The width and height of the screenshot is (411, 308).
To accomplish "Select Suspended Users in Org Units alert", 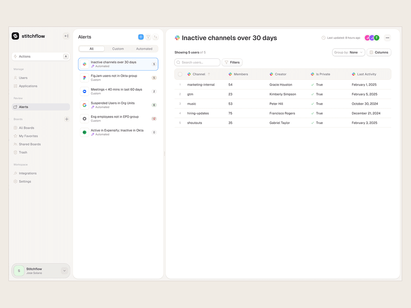I will [118, 105].
